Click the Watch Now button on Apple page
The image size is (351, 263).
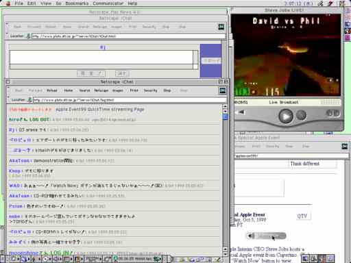point(267,236)
